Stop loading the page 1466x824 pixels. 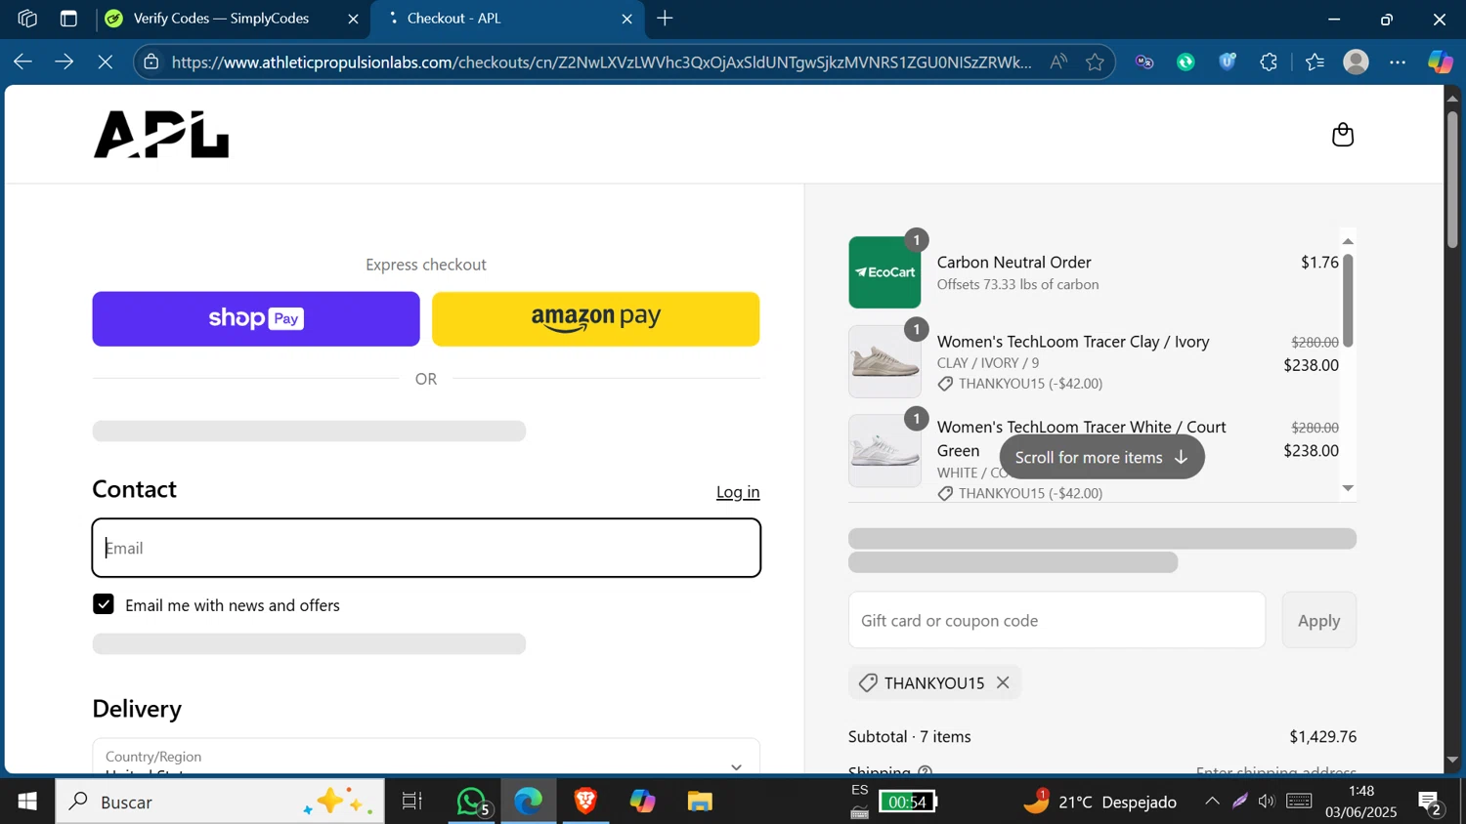106,62
